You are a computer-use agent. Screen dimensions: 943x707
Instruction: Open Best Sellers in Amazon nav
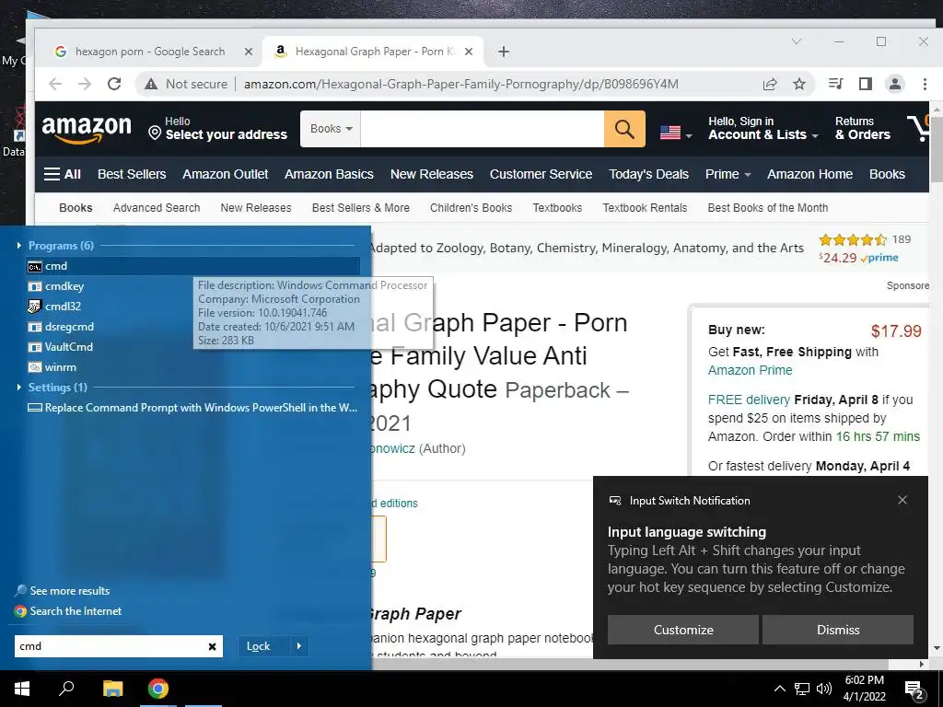(132, 174)
